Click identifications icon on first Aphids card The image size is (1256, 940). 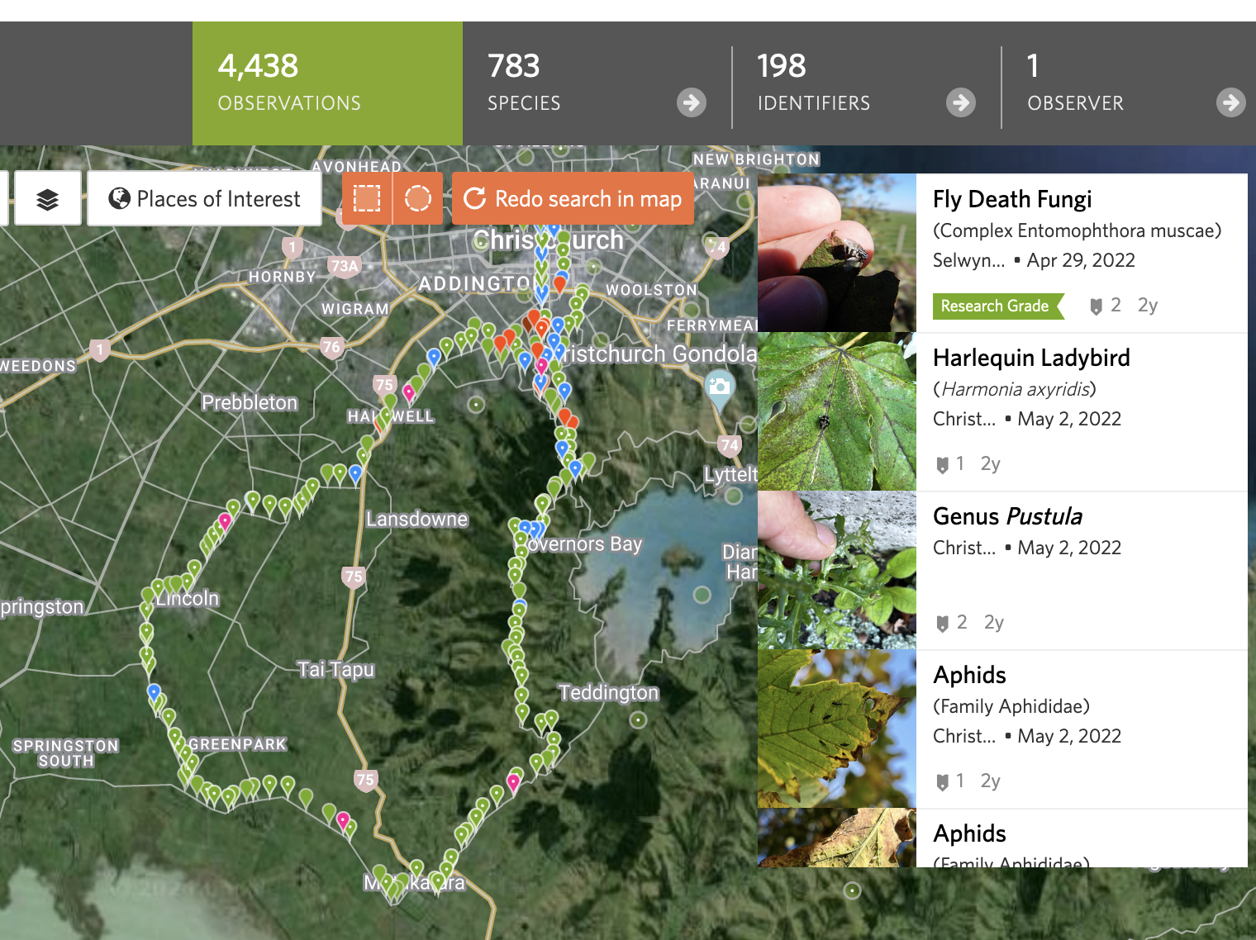coord(942,782)
